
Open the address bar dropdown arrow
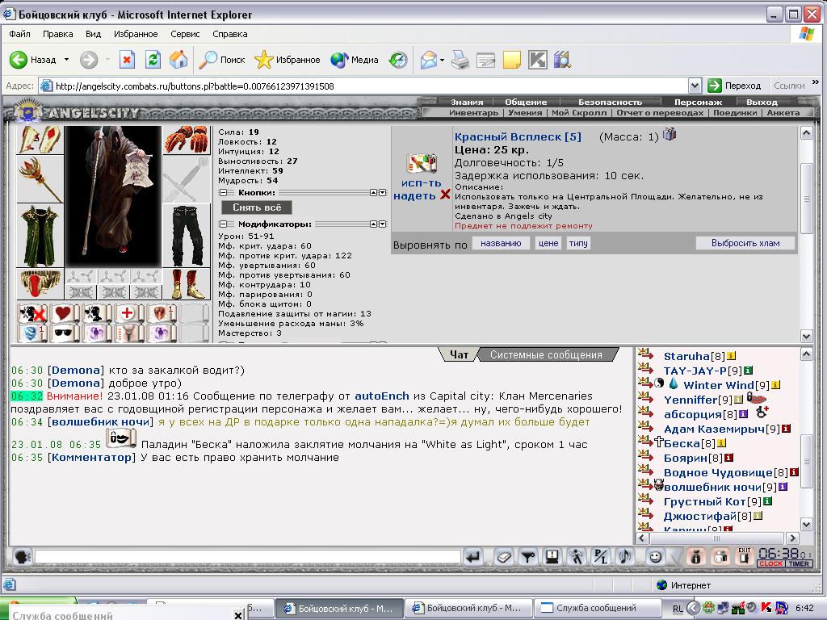(695, 86)
